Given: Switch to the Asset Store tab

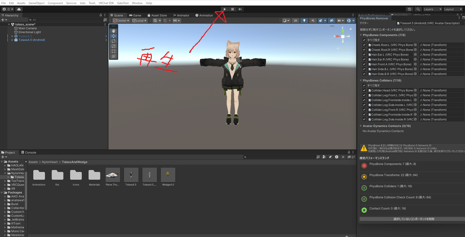Looking at the screenshot, I should (157, 15).
